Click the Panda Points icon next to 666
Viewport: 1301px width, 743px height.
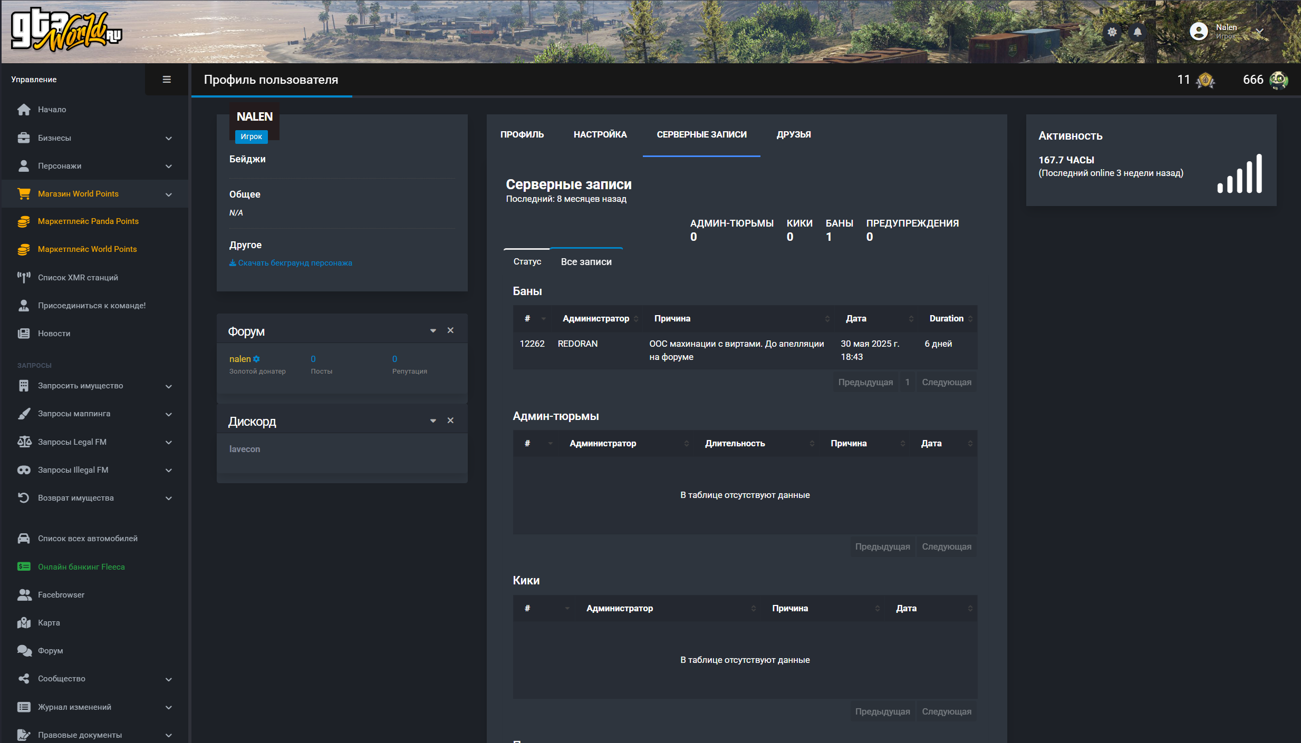click(x=1278, y=80)
